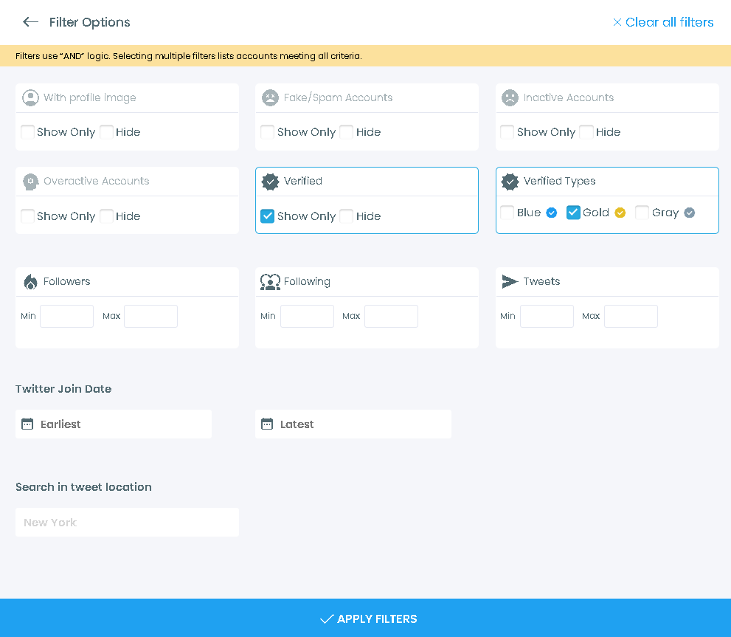Click Clear all filters
731x637 pixels.
[x=663, y=22]
